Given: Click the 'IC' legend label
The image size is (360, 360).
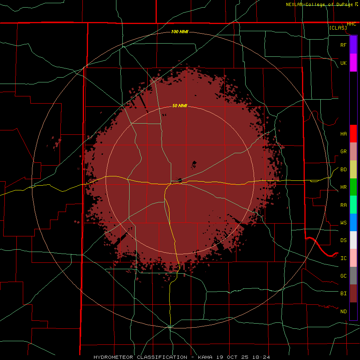Looking at the screenshot, I should (x=343, y=258).
